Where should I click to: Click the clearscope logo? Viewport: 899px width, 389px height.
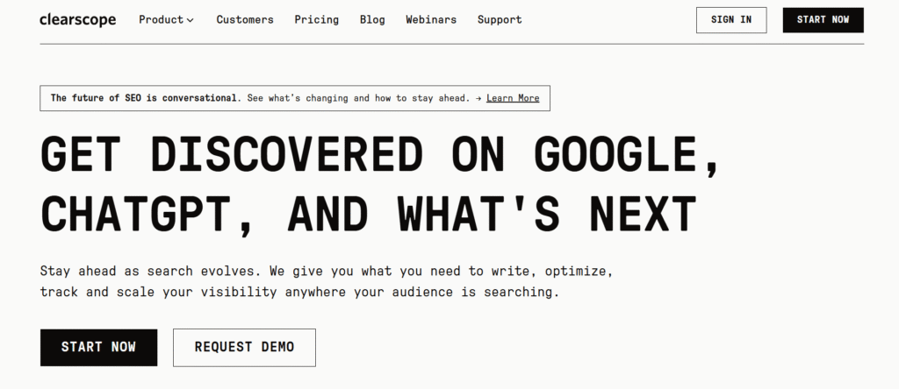[x=77, y=19]
